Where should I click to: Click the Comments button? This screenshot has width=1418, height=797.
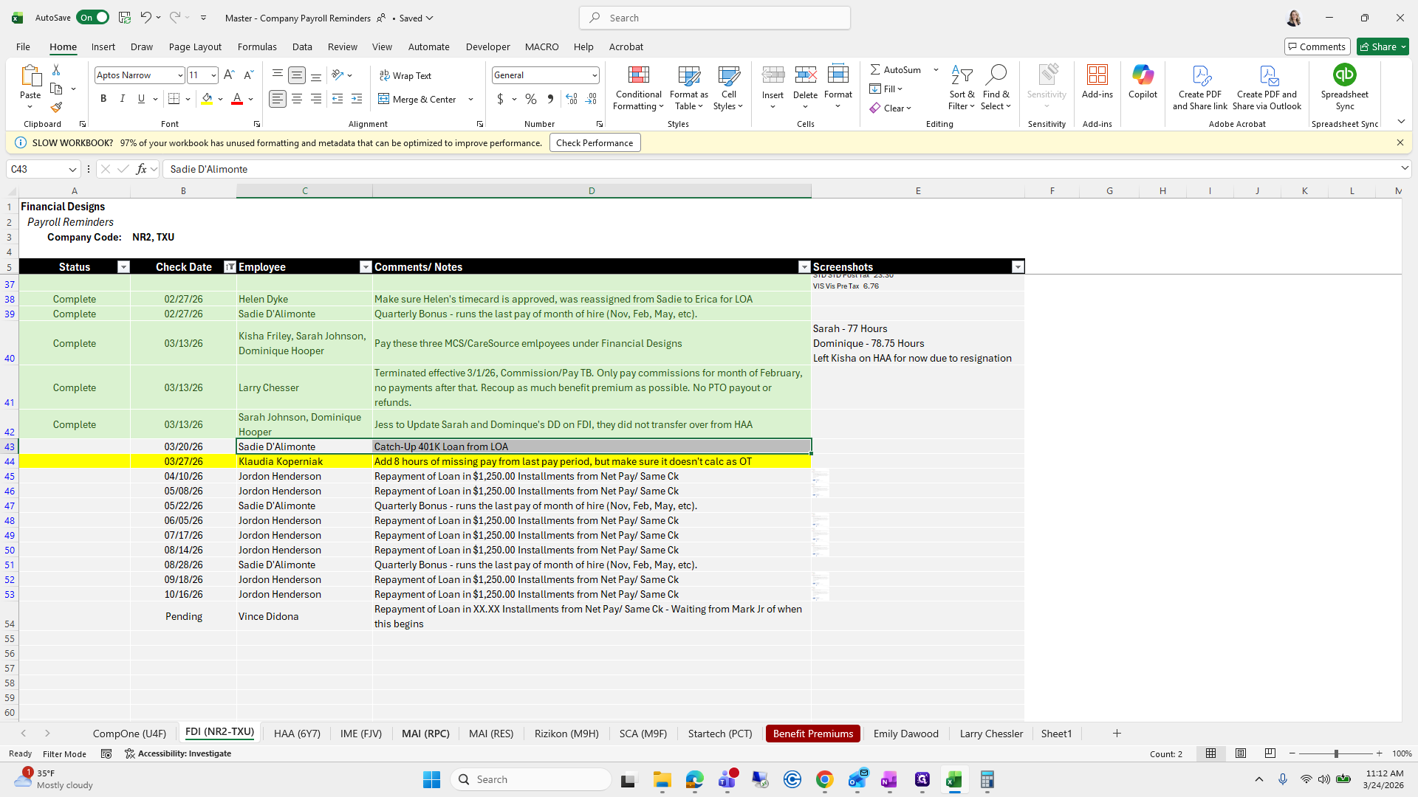pyautogui.click(x=1317, y=46)
